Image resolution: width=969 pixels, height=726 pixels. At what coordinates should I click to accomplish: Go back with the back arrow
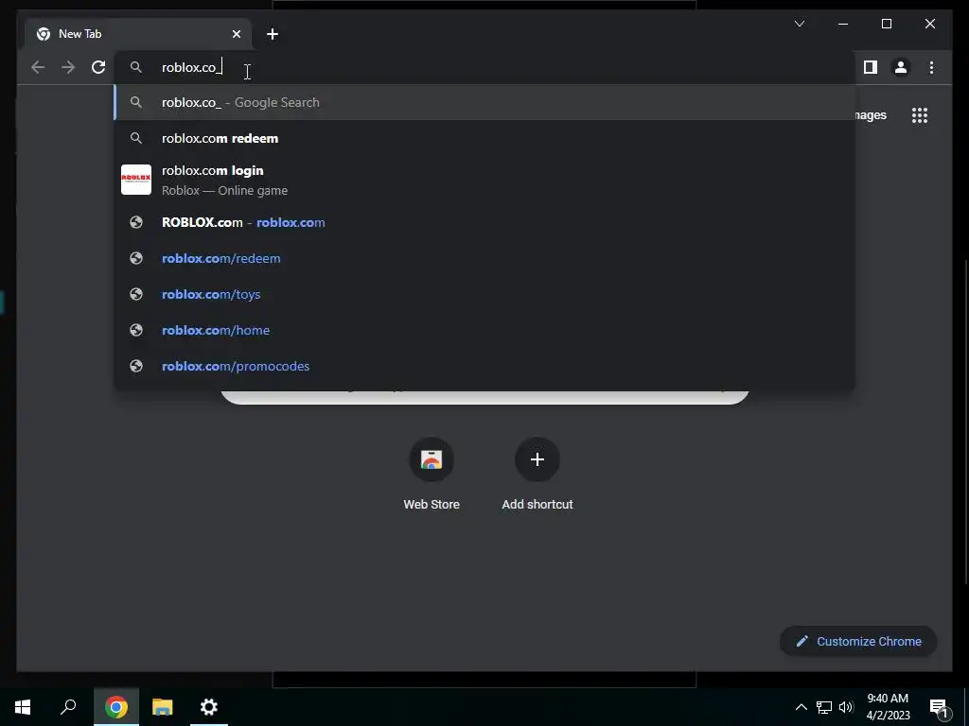(38, 67)
